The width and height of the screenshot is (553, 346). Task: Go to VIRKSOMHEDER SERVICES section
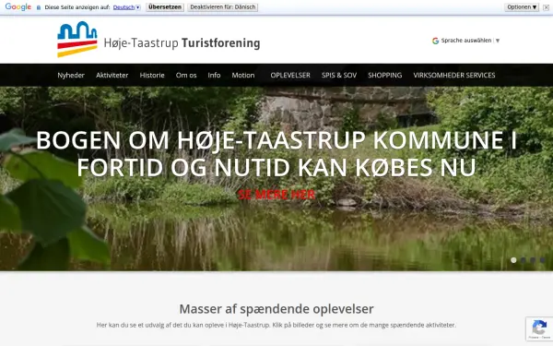point(454,76)
